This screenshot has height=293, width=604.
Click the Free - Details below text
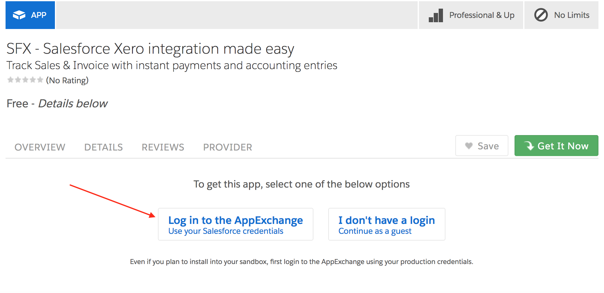57,104
